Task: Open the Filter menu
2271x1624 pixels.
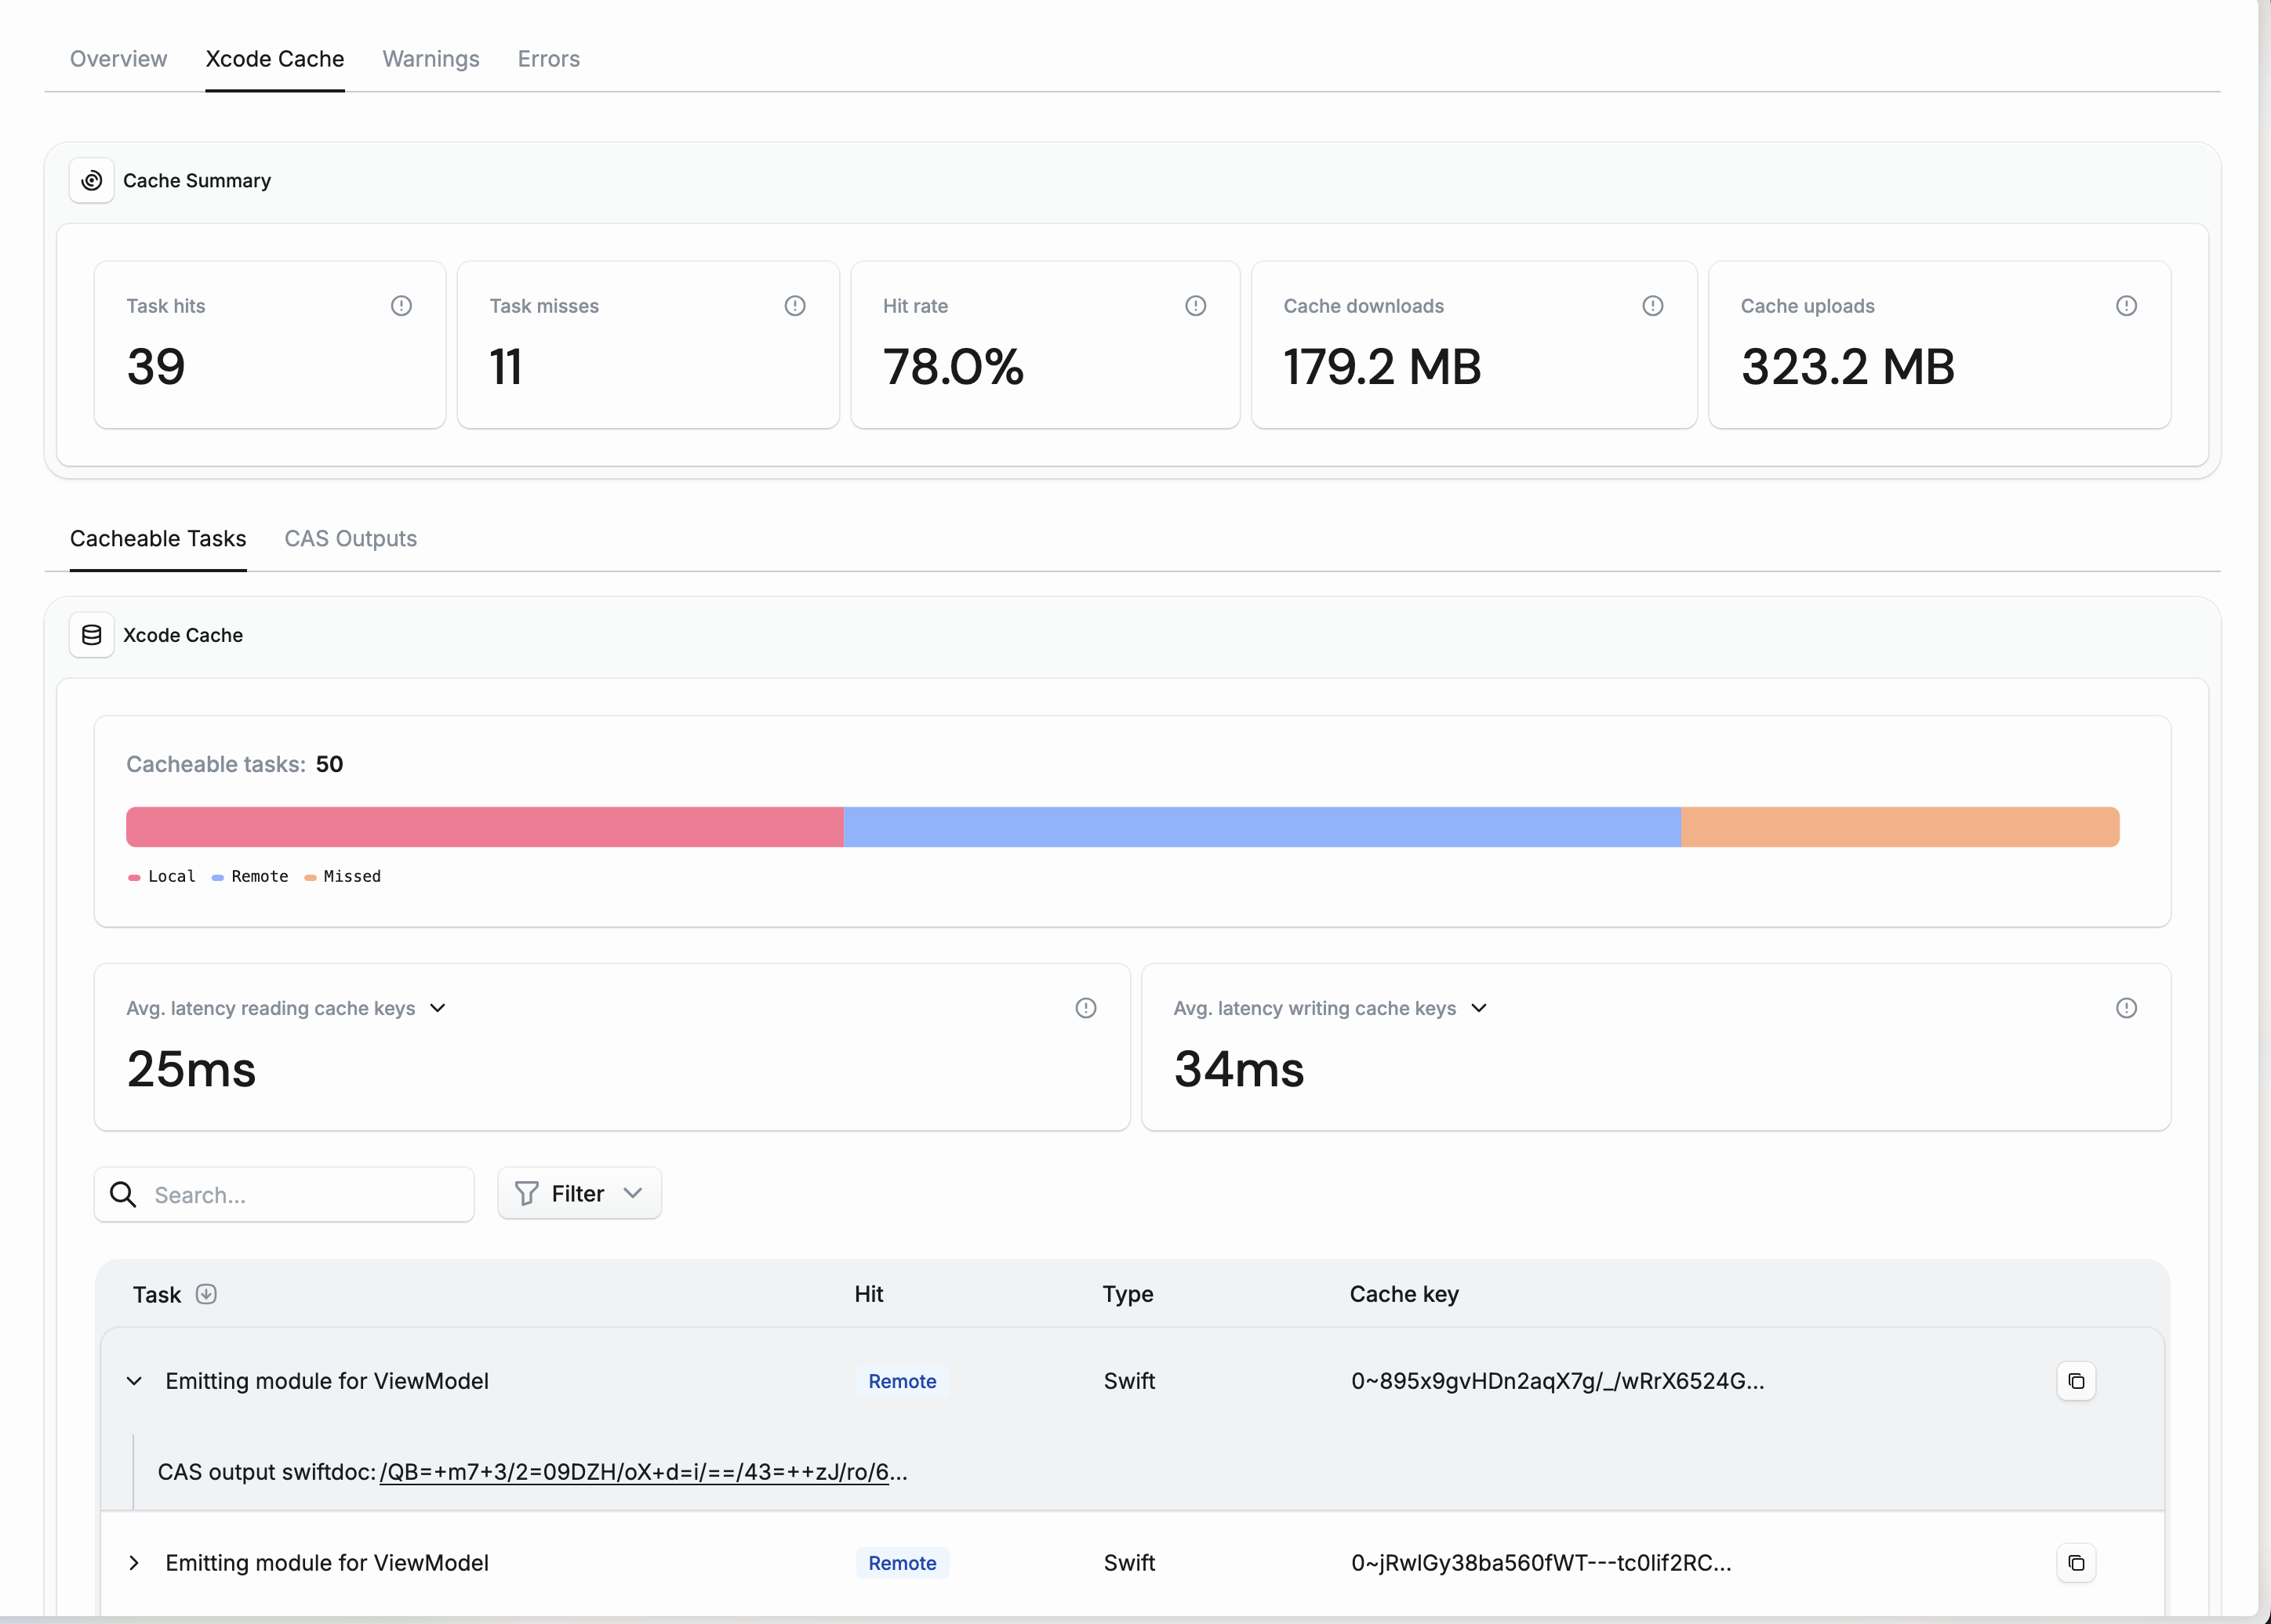Action: (x=578, y=1193)
